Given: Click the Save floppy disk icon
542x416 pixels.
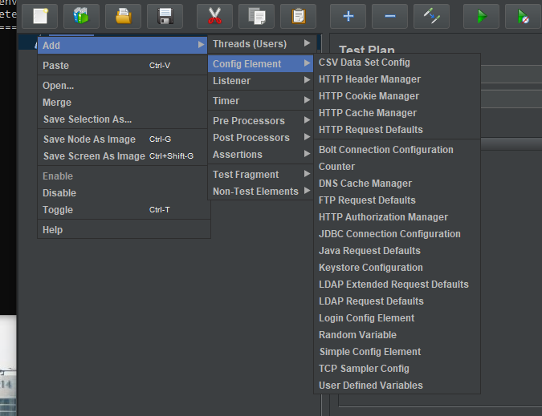Looking at the screenshot, I should (x=165, y=16).
